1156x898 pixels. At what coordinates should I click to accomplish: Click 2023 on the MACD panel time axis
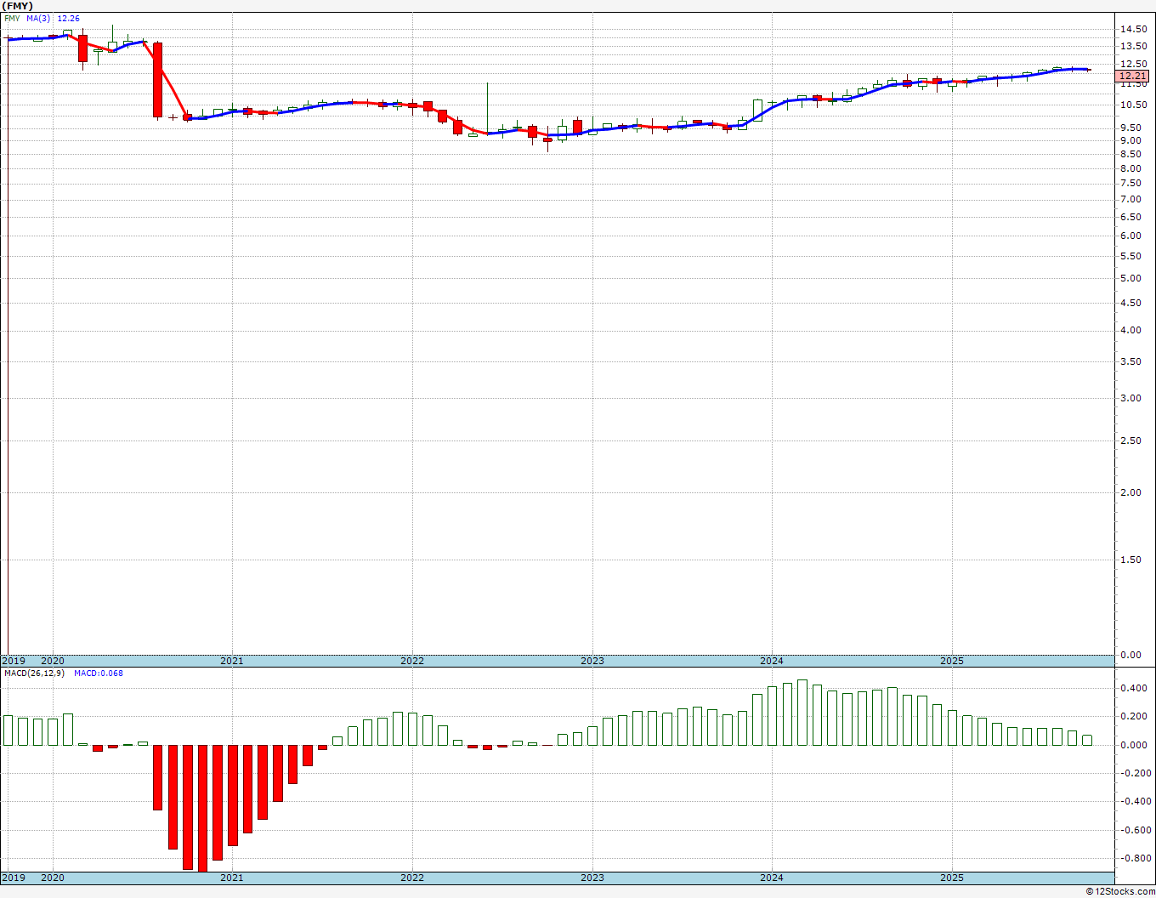coord(592,878)
